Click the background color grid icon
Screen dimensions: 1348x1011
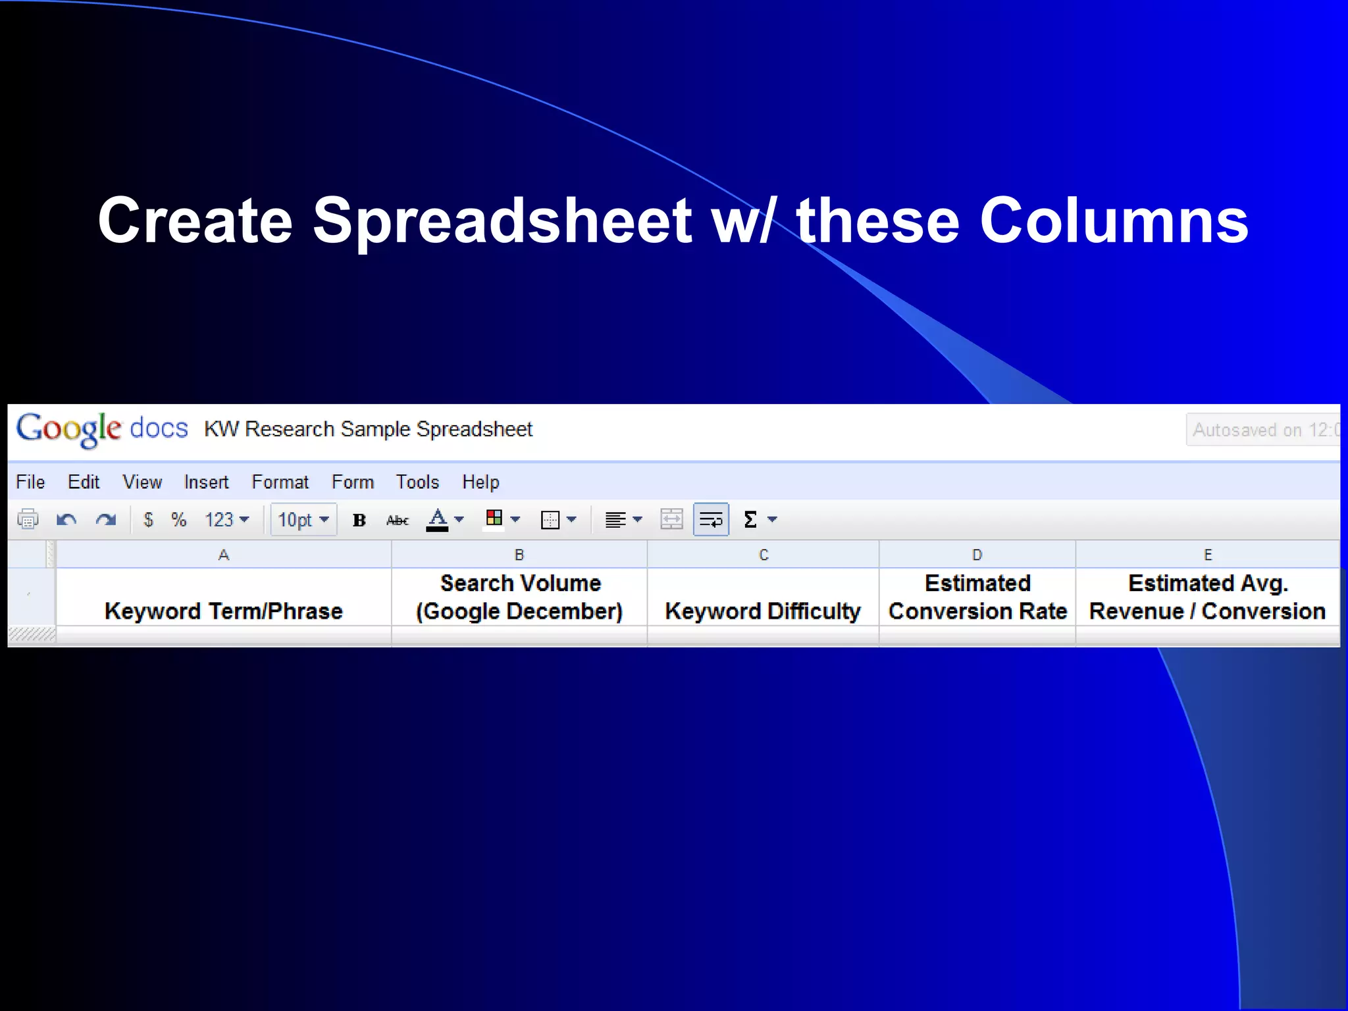(x=494, y=519)
